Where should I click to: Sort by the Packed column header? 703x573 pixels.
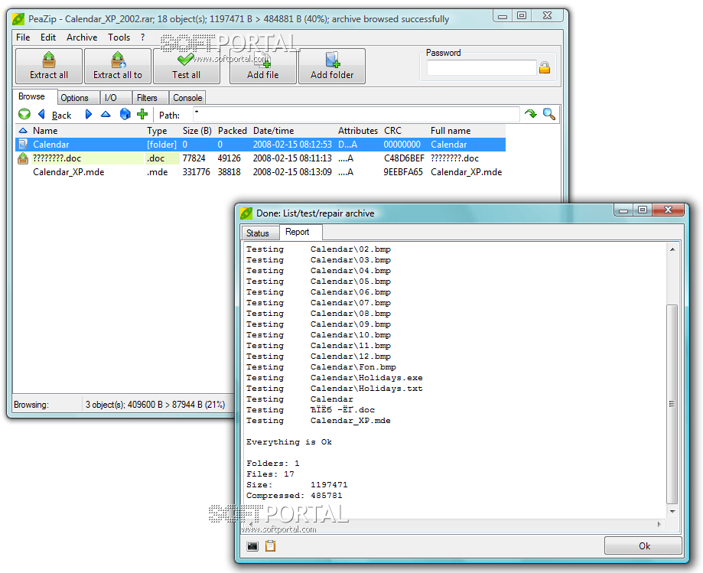233,131
